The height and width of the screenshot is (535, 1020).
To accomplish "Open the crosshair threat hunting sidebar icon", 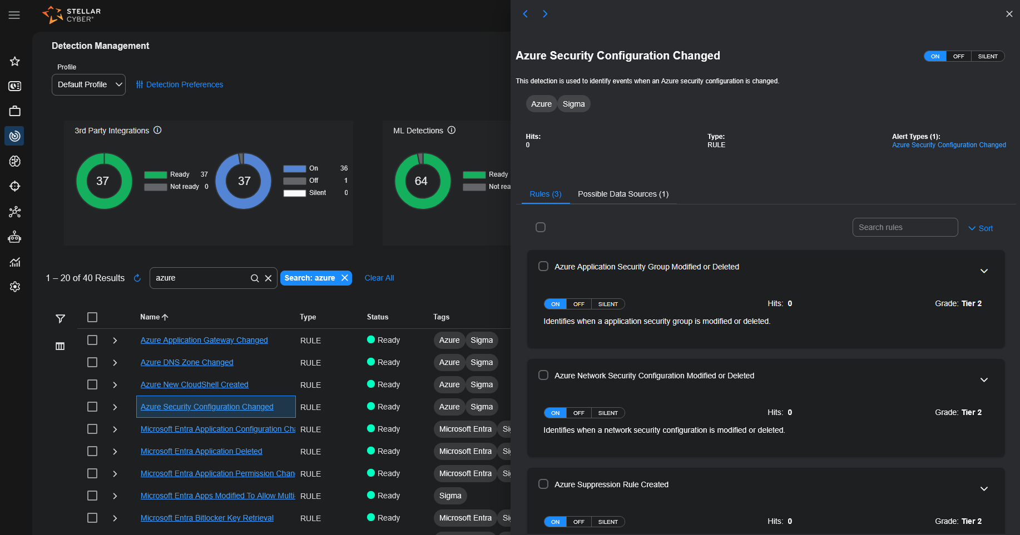I will (x=15, y=186).
